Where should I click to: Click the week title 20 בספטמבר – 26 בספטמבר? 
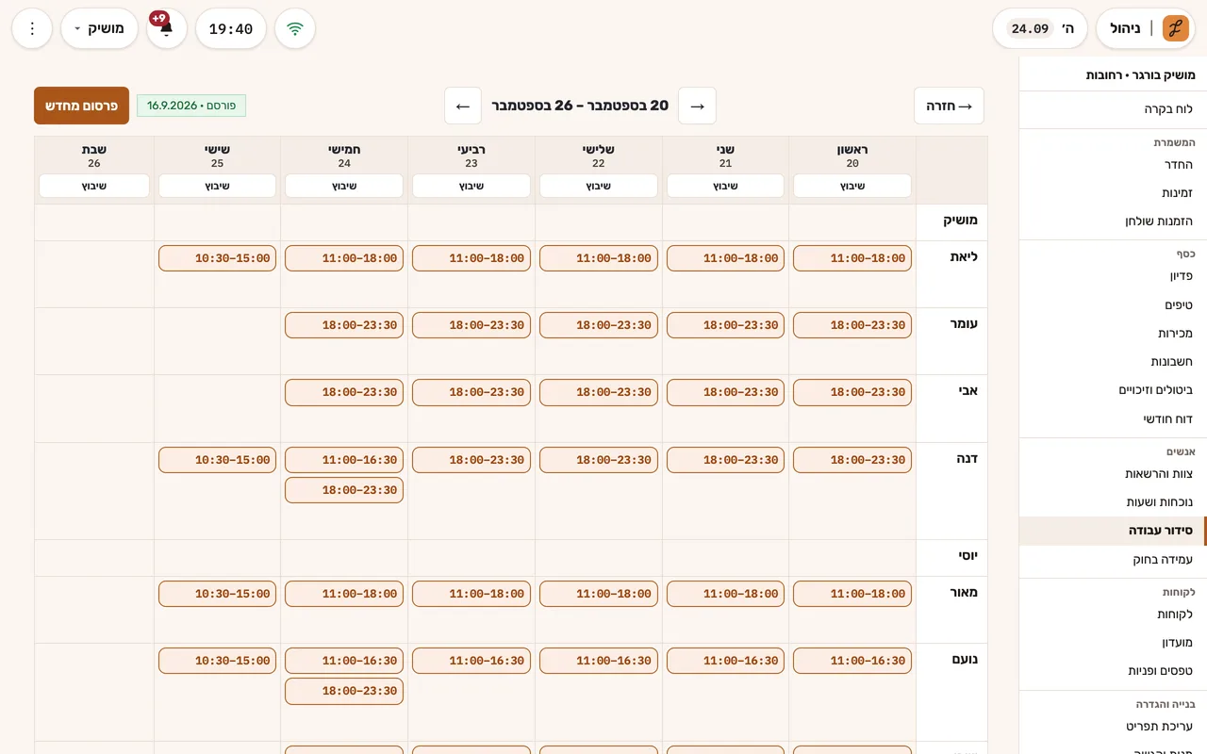click(580, 106)
